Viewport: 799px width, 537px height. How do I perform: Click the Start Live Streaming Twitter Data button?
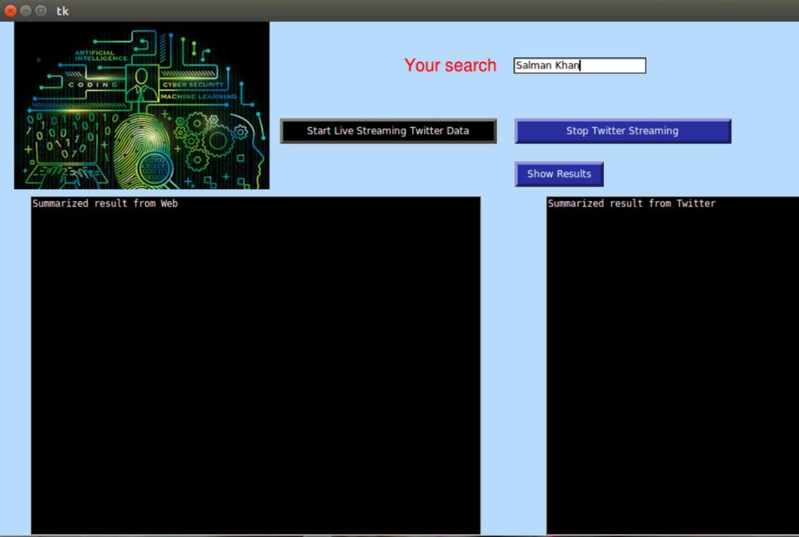pyautogui.click(x=388, y=131)
